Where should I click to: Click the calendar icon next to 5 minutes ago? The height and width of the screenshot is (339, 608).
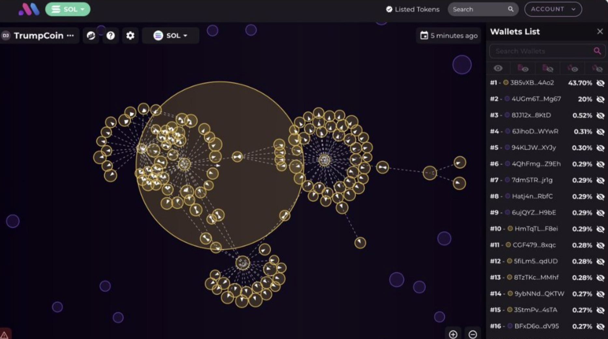(x=424, y=36)
